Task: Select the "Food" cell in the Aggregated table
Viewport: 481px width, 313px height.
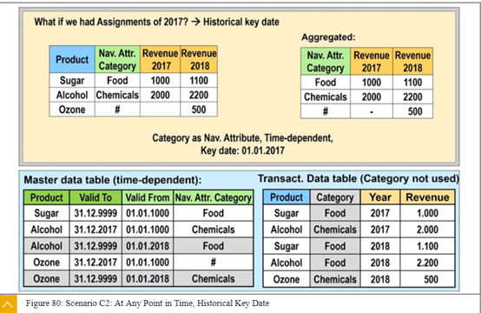Action: click(326, 83)
